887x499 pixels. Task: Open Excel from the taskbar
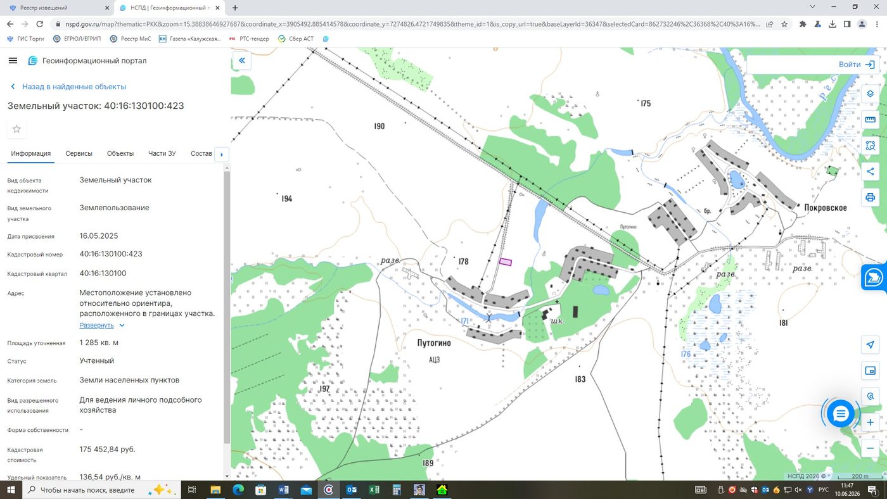pyautogui.click(x=374, y=490)
